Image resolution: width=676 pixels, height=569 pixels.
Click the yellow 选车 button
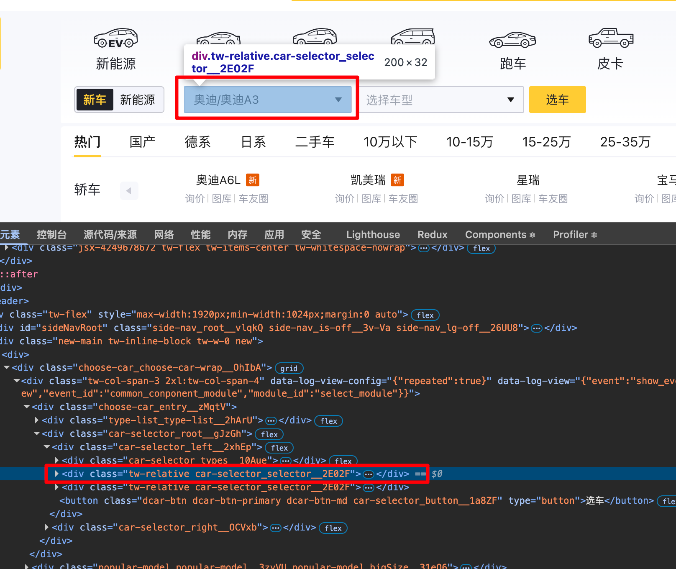coord(558,100)
